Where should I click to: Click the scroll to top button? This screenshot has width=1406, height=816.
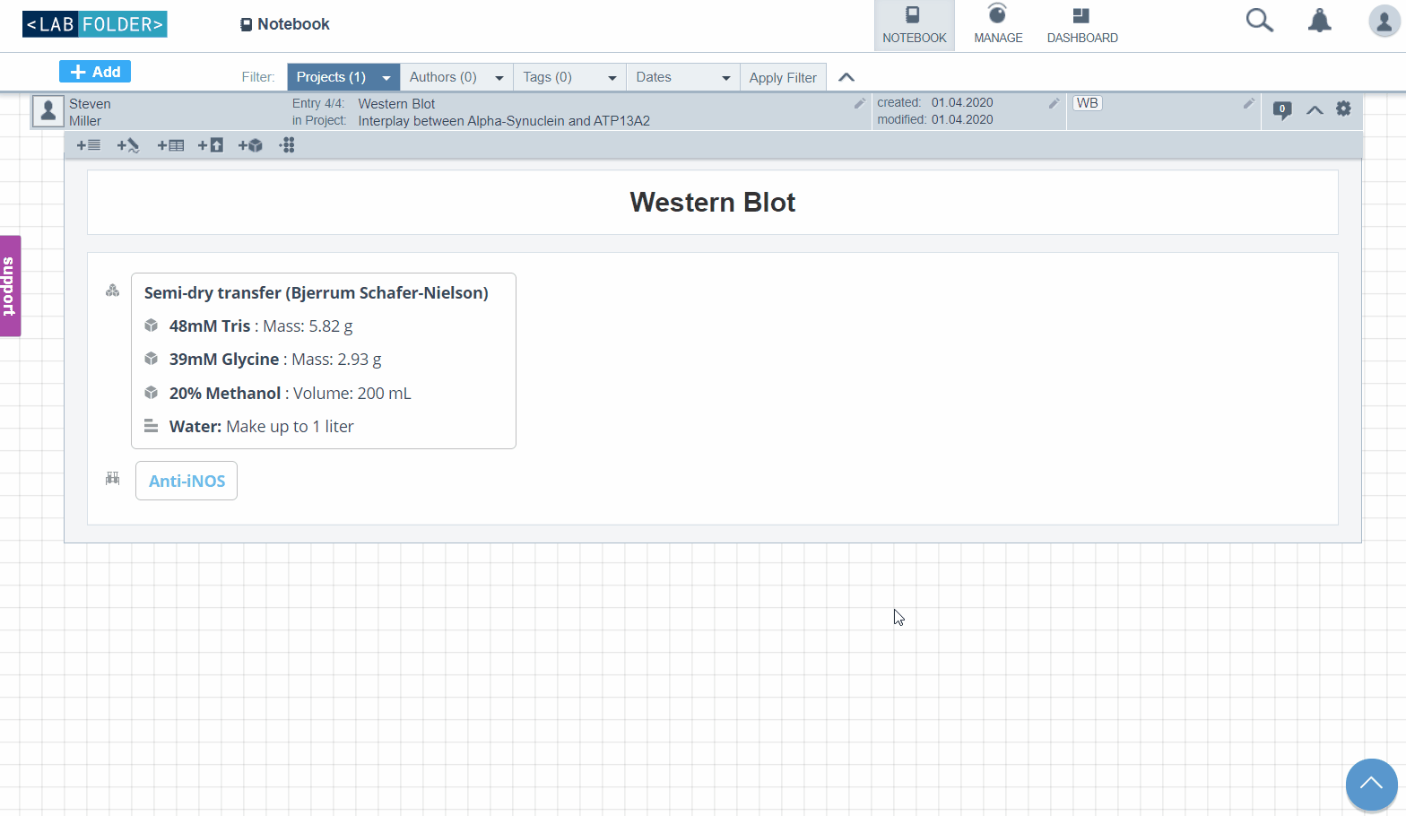tap(1372, 785)
